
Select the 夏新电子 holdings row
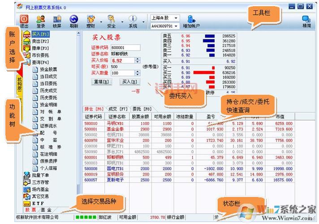(x=189, y=180)
